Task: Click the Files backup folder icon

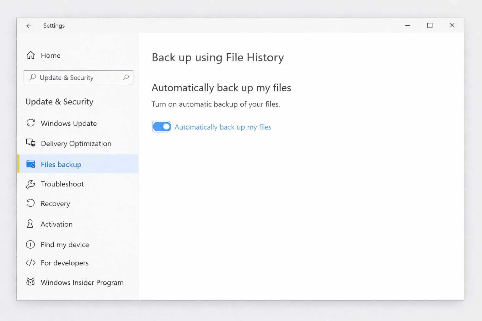Action: (x=31, y=164)
